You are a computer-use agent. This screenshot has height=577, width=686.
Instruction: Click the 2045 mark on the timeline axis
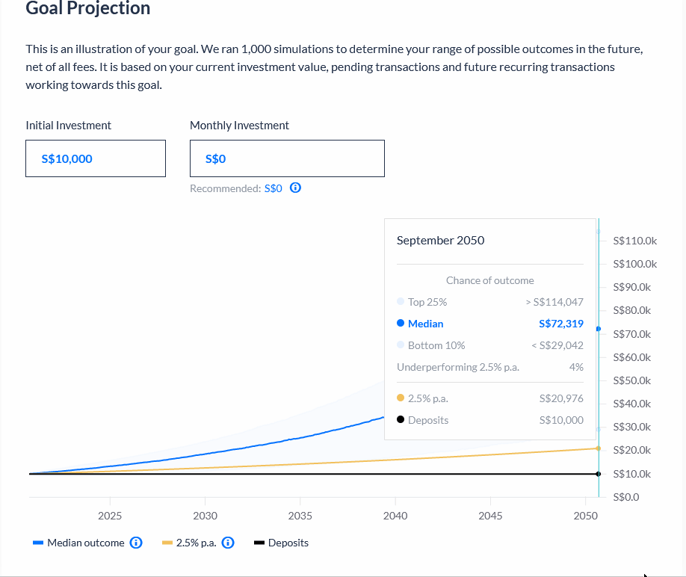490,516
